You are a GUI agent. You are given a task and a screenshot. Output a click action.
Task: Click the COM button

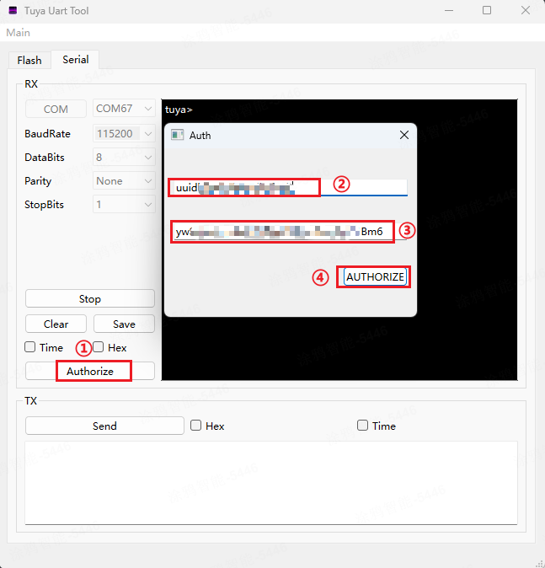click(56, 109)
